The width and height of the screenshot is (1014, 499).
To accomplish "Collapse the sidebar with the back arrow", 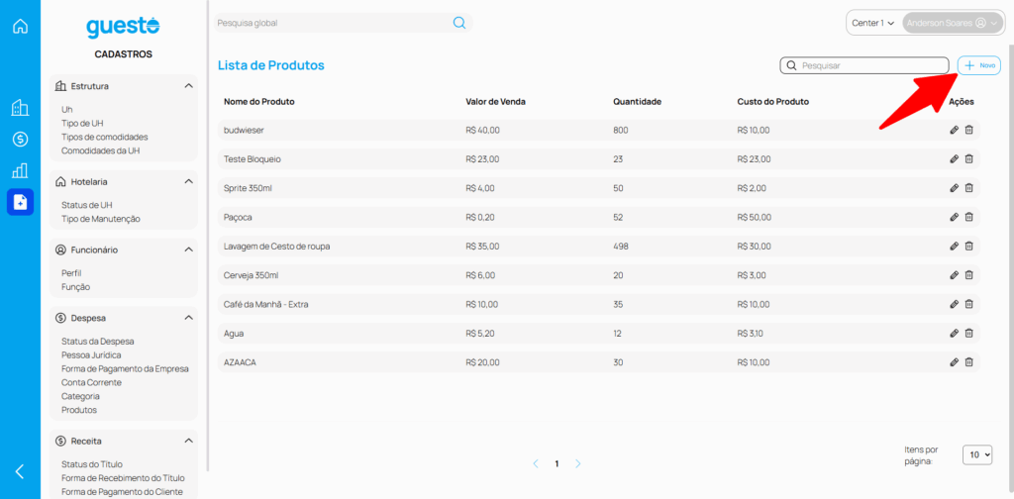I will (x=20, y=471).
